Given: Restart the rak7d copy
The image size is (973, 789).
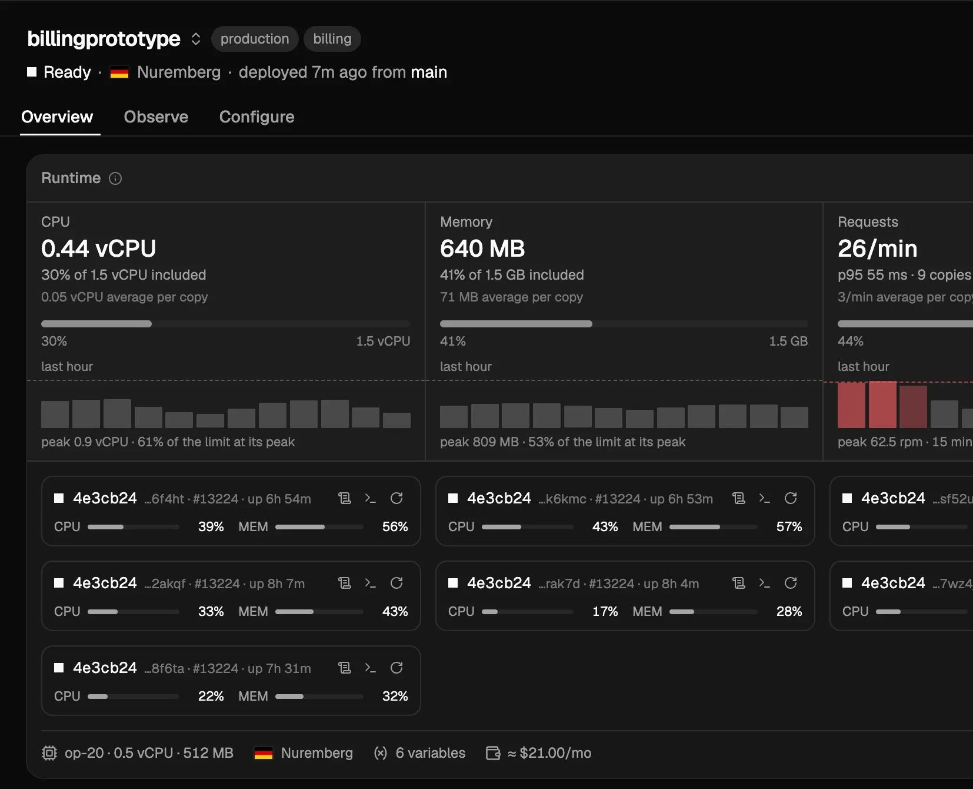Looking at the screenshot, I should tap(791, 584).
